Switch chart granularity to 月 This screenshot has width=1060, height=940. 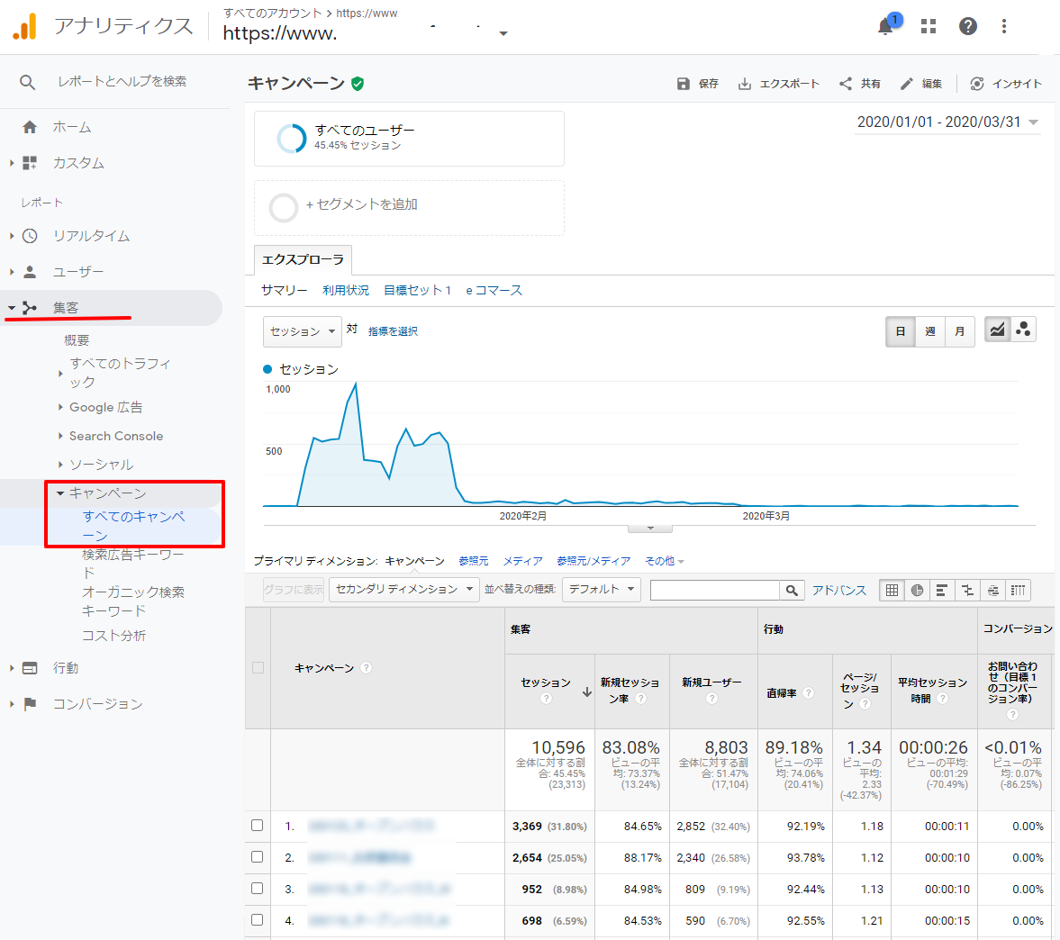[959, 331]
